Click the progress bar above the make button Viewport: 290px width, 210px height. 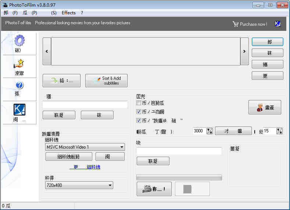pyautogui.click(x=179, y=177)
